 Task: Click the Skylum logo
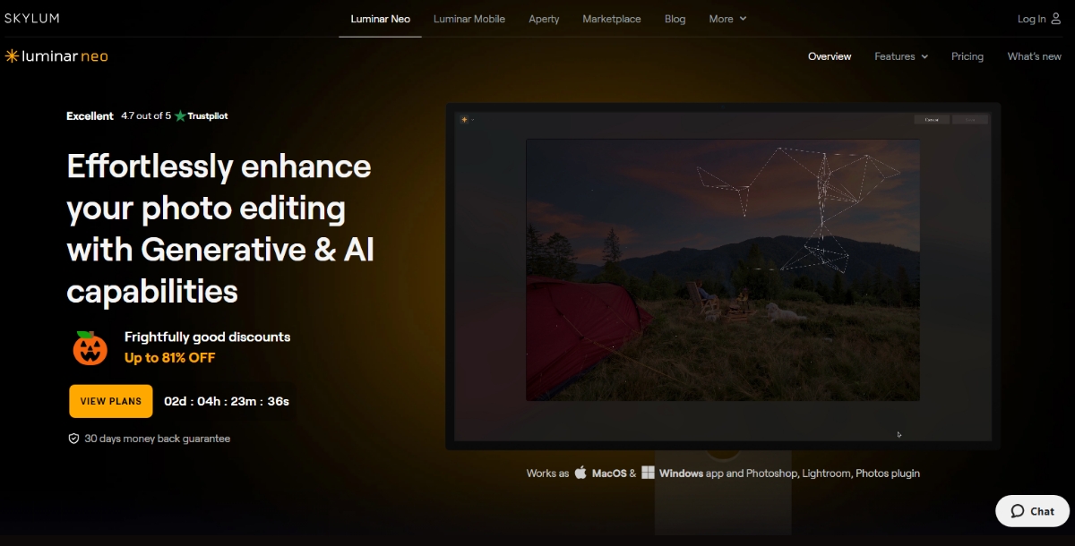[x=32, y=18]
